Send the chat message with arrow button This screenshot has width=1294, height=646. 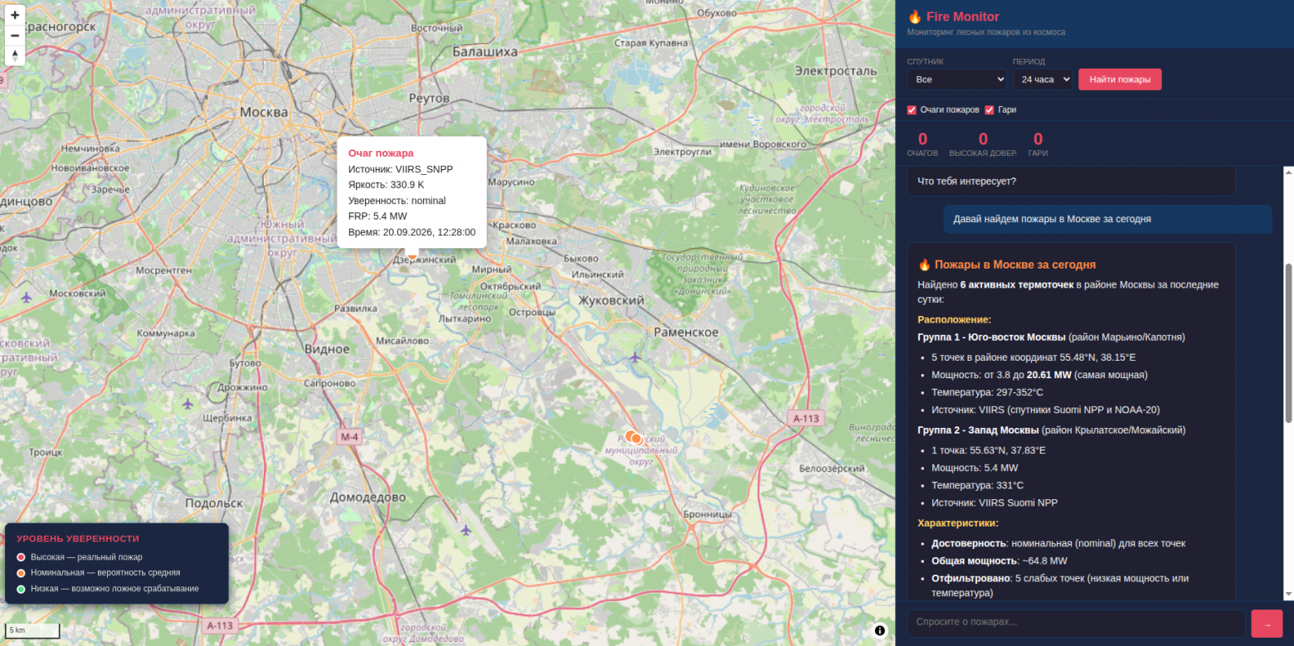click(x=1267, y=624)
